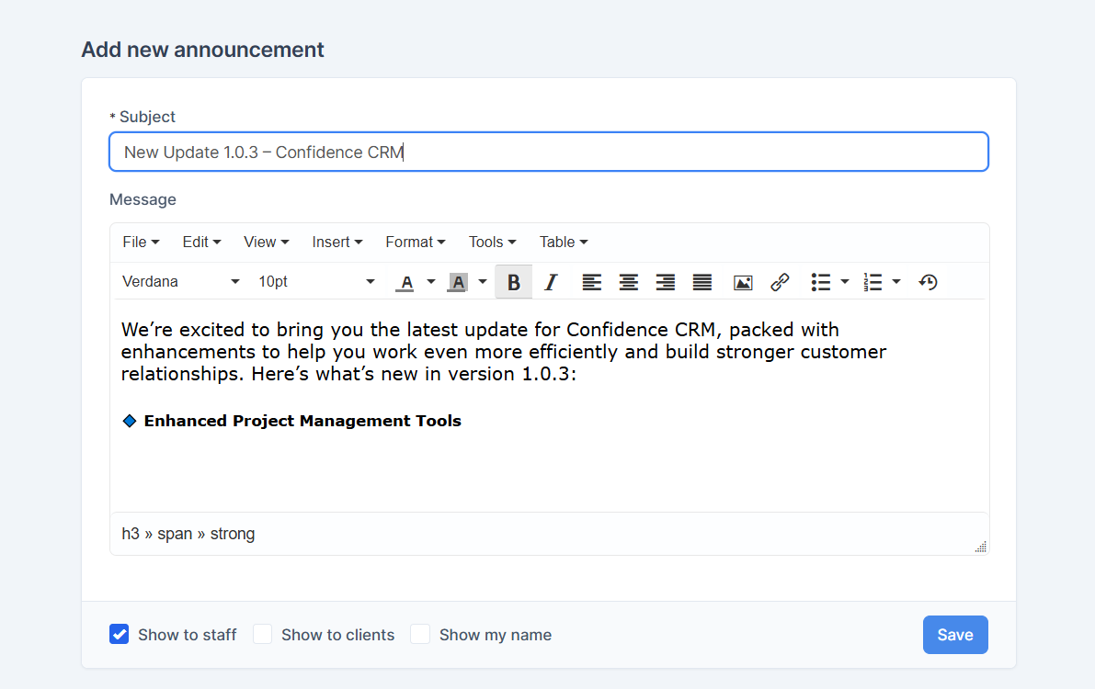Insert an image using the toolbar icon
The image size is (1095, 689).
(x=743, y=282)
